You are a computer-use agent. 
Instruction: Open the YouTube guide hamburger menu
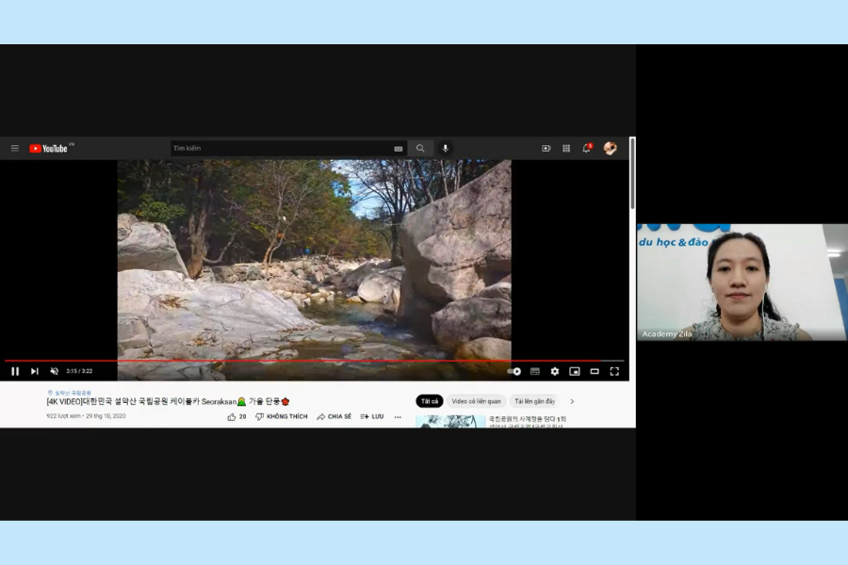(15, 148)
